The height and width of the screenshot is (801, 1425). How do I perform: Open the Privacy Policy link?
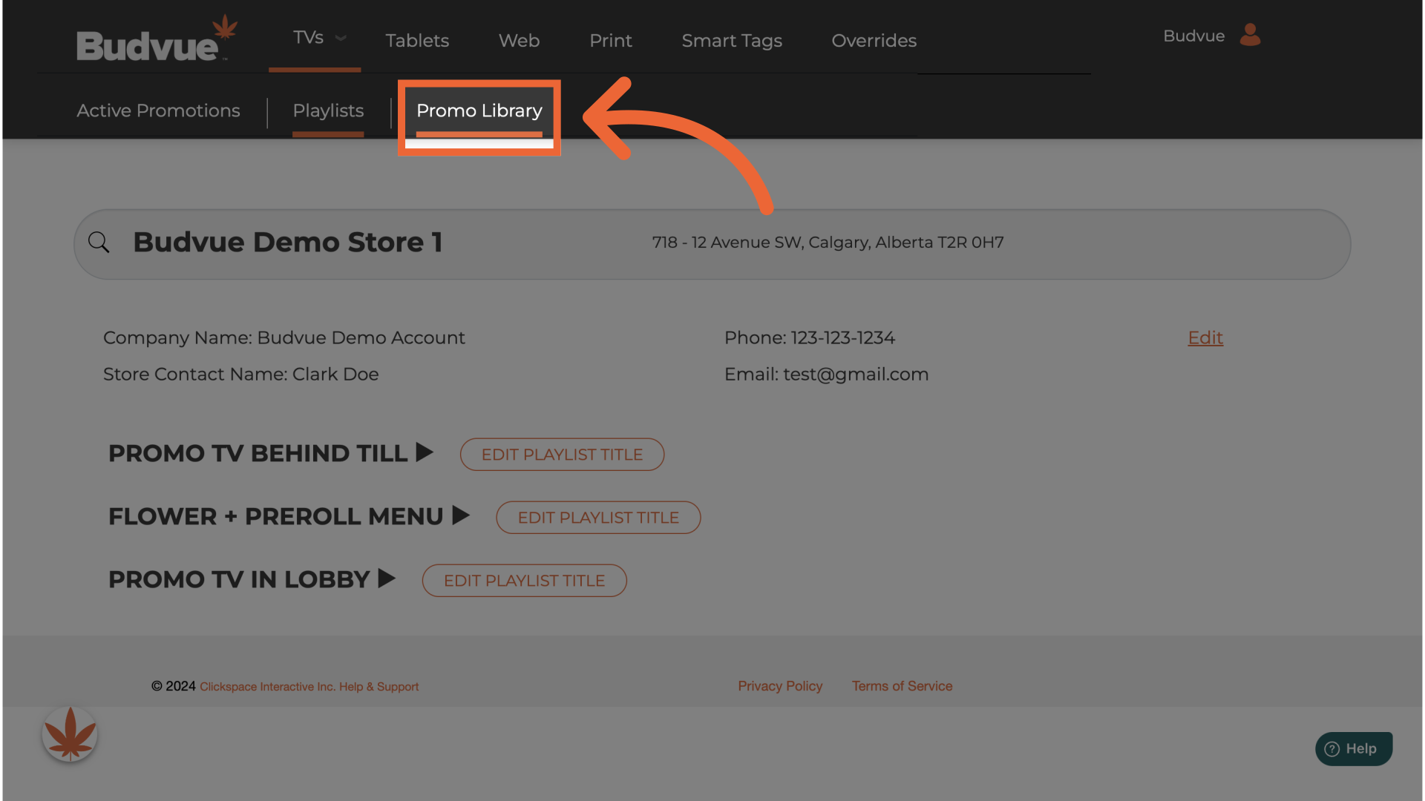(x=779, y=686)
